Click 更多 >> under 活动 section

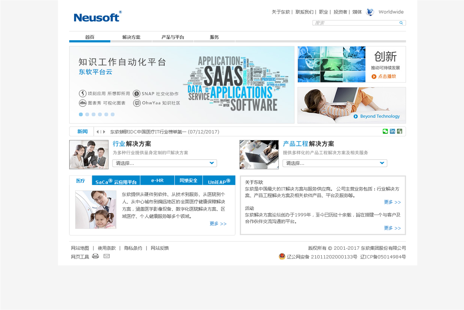(x=392, y=228)
